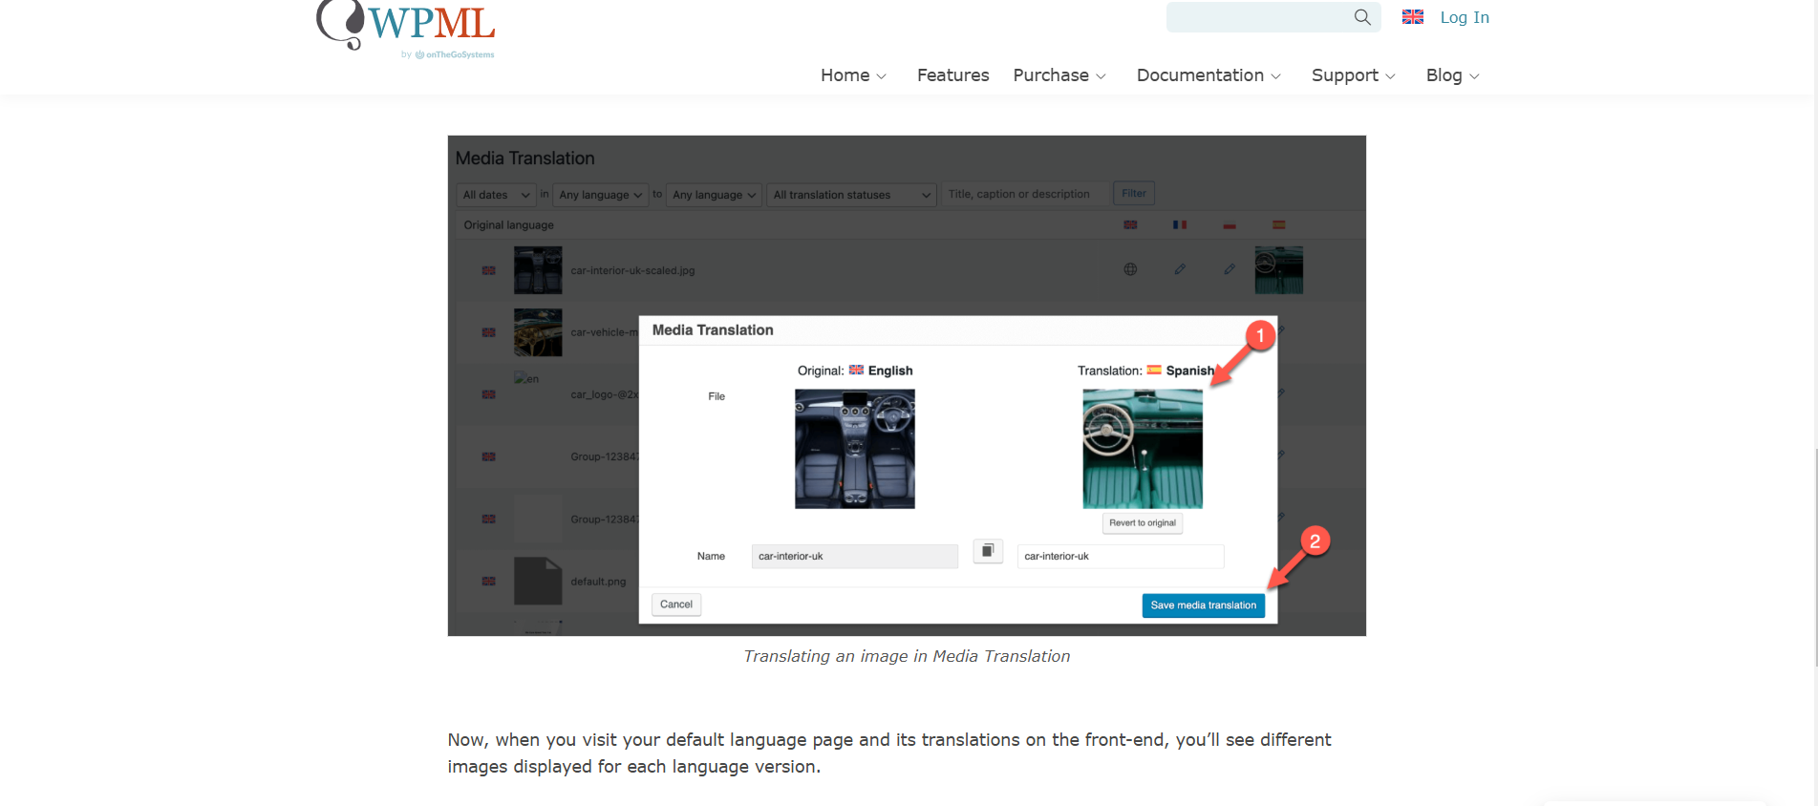The width and height of the screenshot is (1818, 806).
Task: Open the Blog menu item
Action: [x=1444, y=75]
